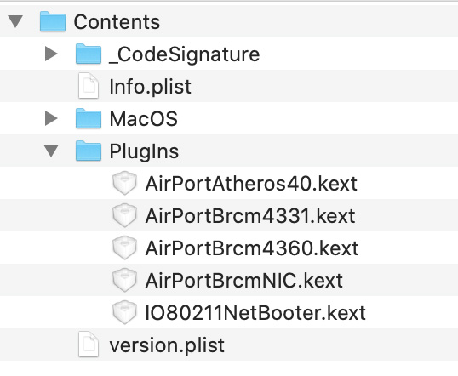Expand the _CodeSignature folder triangle
The height and width of the screenshot is (376, 458).
tap(51, 54)
